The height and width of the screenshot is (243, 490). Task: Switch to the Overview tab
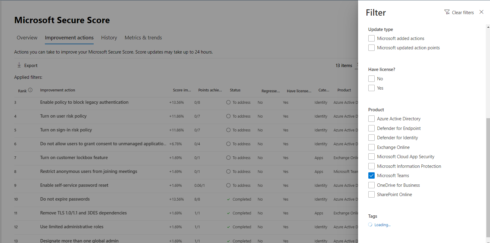click(x=27, y=38)
